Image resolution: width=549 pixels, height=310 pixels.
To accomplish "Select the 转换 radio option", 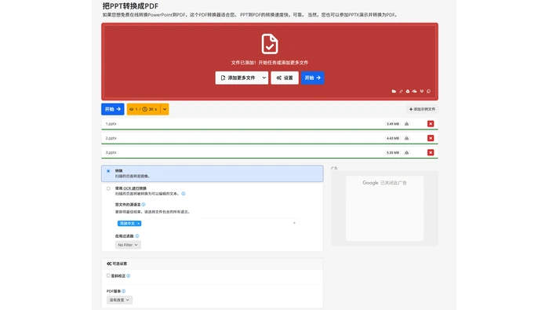I will click(x=108, y=171).
